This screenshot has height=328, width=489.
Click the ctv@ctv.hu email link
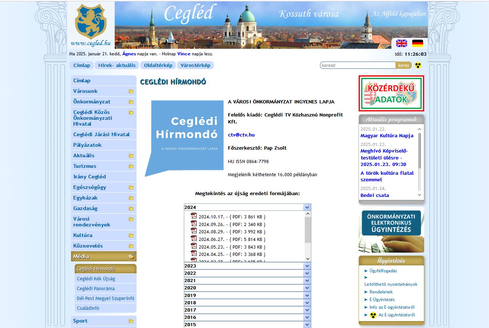click(241, 135)
